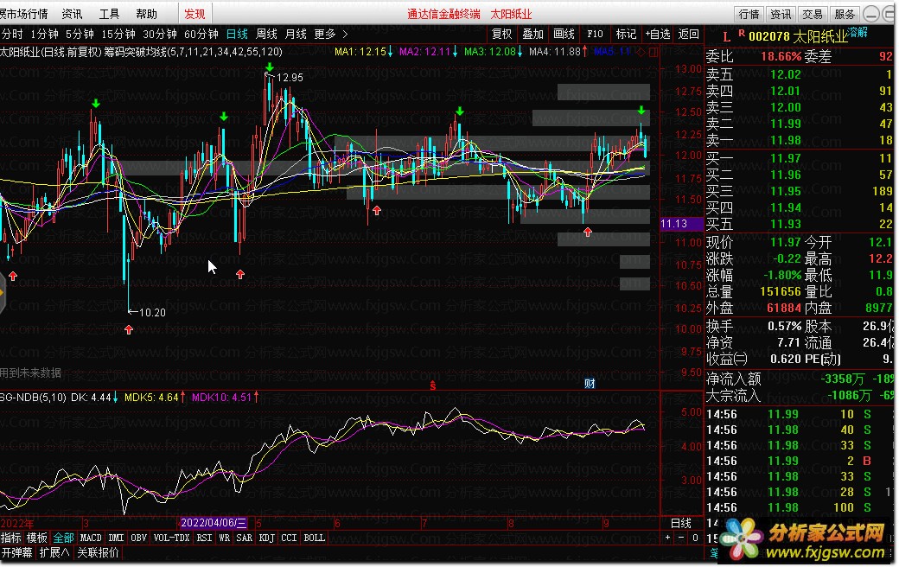This screenshot has width=899, height=567.
Task: Switch chart to 周线 period
Action: (x=266, y=35)
